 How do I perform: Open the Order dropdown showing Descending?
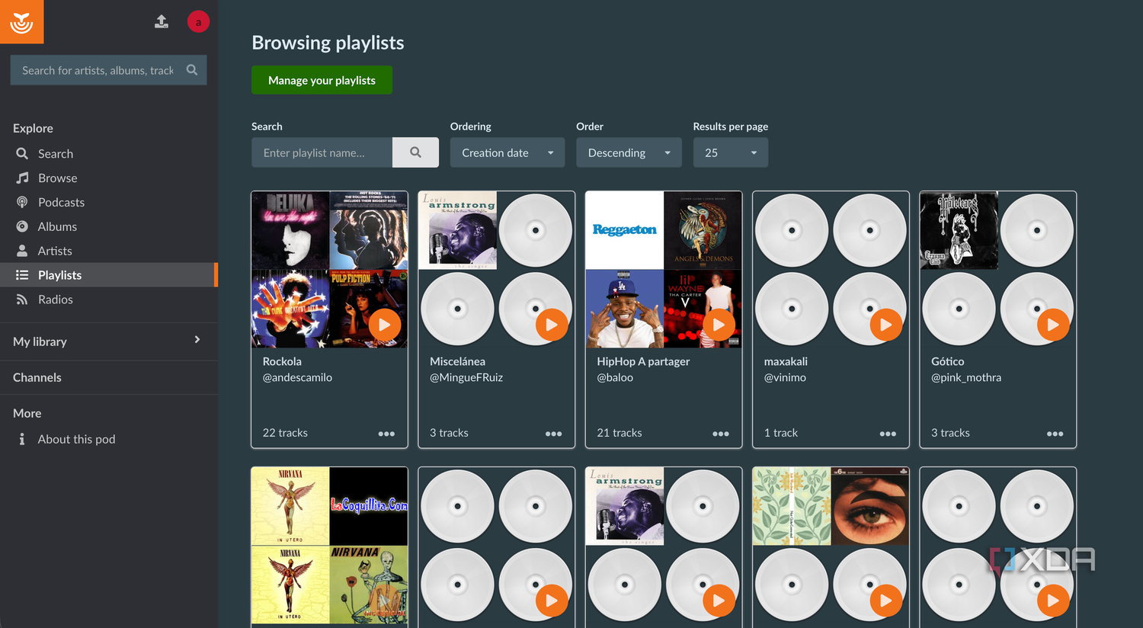[629, 152]
